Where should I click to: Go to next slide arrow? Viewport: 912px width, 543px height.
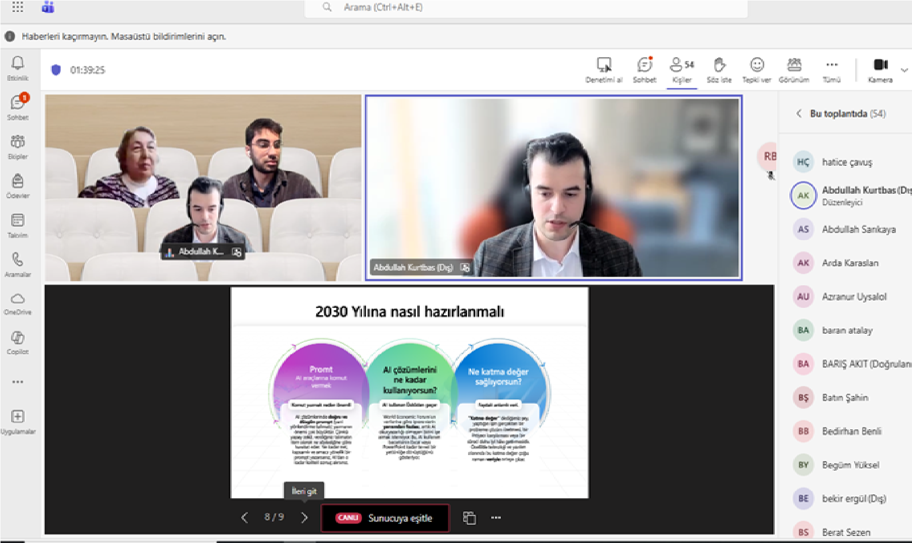point(304,517)
